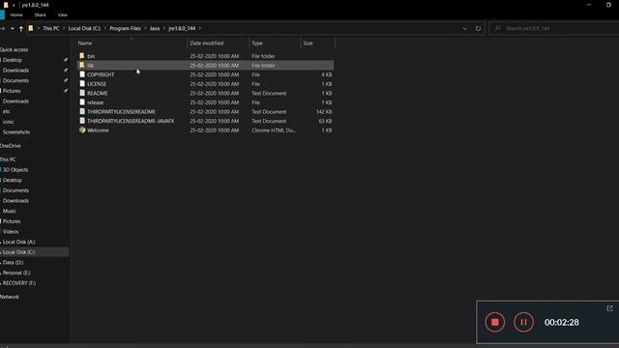
Task: Pause the screen recording
Action: pos(523,322)
